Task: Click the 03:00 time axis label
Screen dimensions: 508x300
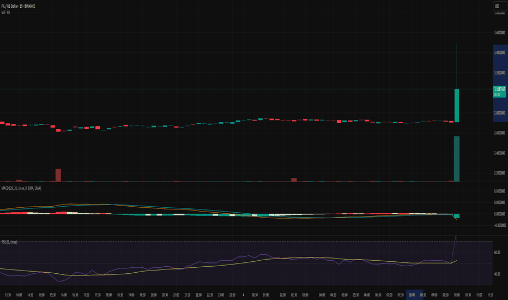Action: tap(305, 295)
